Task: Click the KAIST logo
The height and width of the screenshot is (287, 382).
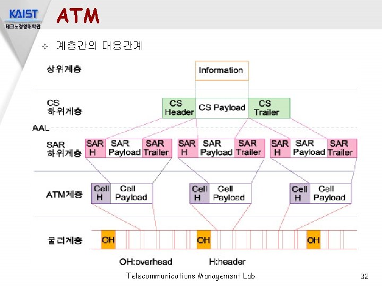Action: click(23, 14)
